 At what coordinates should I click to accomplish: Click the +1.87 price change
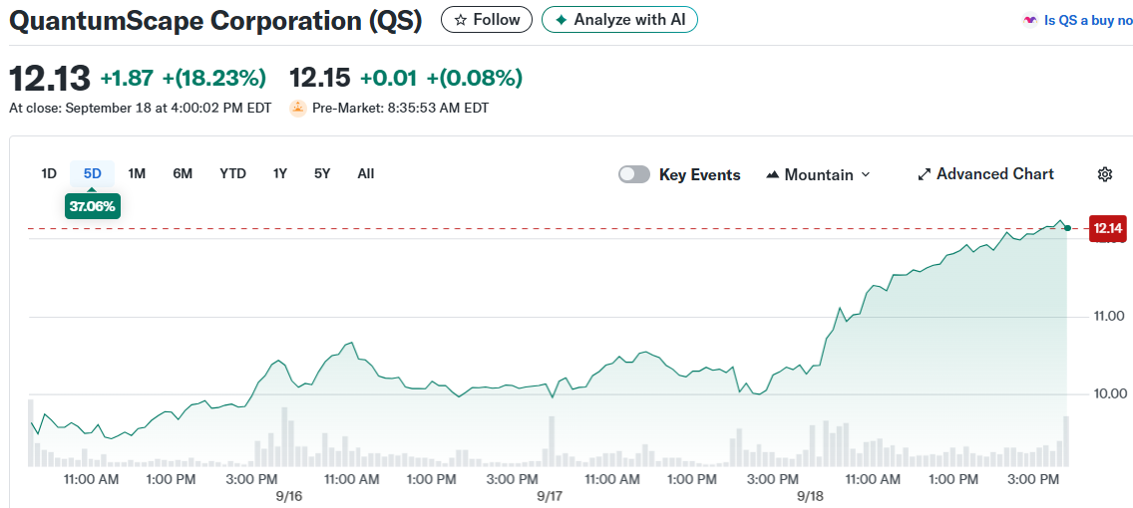tap(129, 78)
